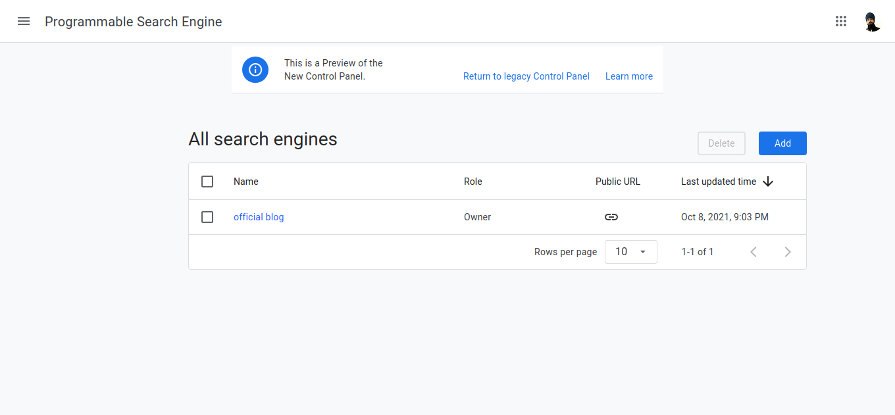Image resolution: width=895 pixels, height=415 pixels.
Task: Check the select-all checkbox in table header
Action: (x=207, y=182)
